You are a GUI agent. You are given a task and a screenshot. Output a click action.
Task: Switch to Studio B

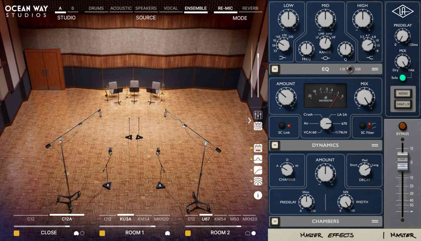[73, 9]
